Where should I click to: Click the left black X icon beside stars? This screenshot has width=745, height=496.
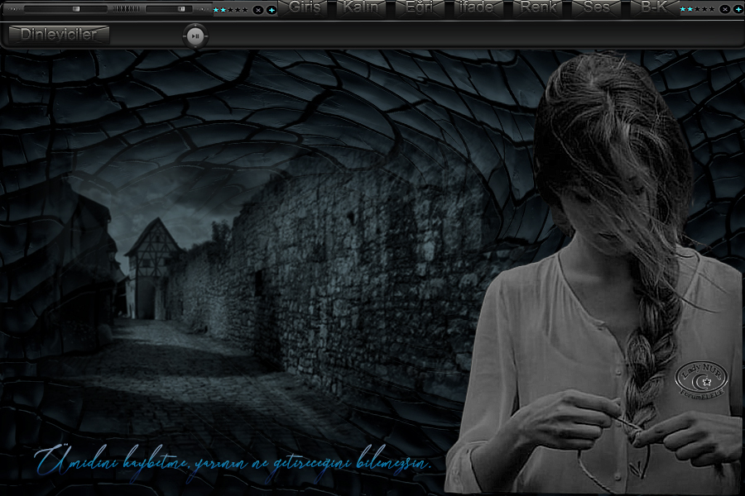tap(258, 9)
